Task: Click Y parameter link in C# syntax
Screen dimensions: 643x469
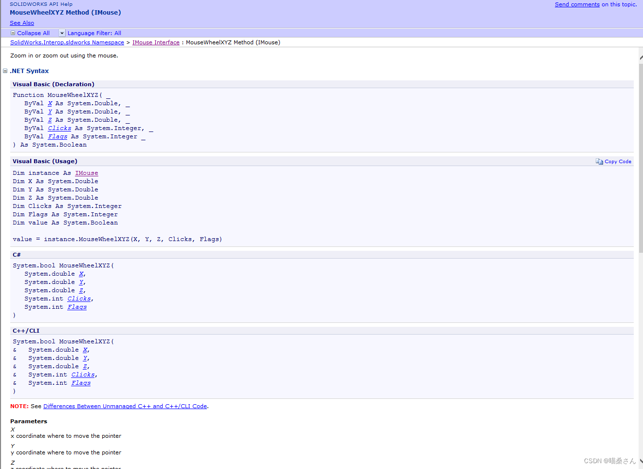Action: 81,282
